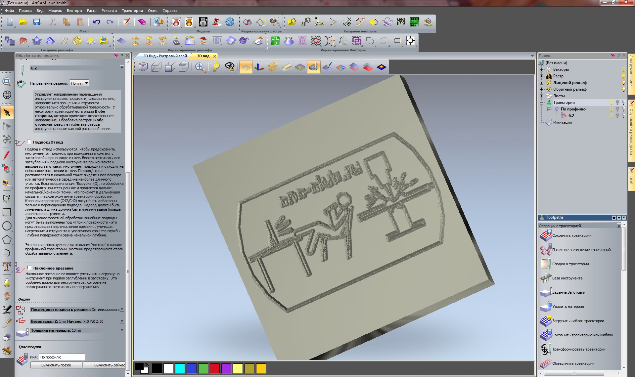The width and height of the screenshot is (635, 377).
Task: Save the model with the floppy icon
Action: (x=36, y=22)
